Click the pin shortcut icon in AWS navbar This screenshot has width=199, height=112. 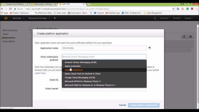pyautogui.click(x=55, y=18)
